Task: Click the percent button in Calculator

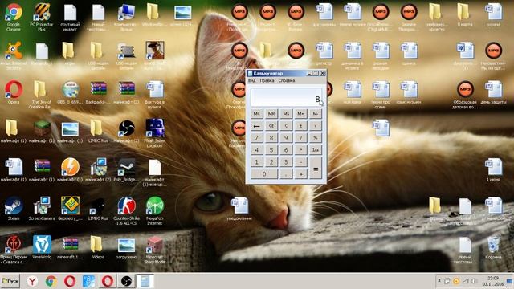Action: 316,138
